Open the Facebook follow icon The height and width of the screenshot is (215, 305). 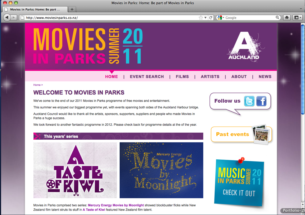261,101
